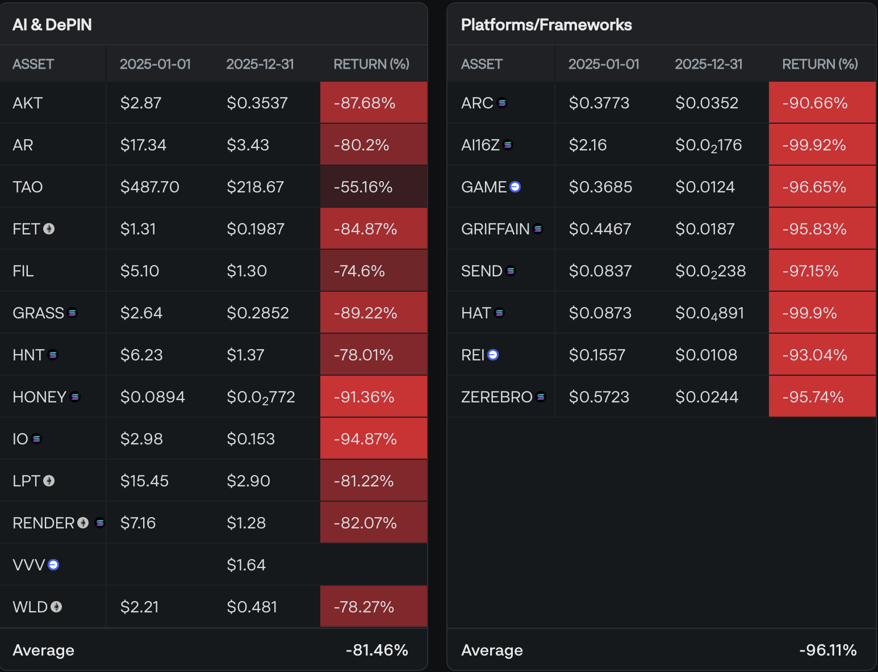
Task: Click the Platforms/Frameworks section title
Action: click(546, 24)
